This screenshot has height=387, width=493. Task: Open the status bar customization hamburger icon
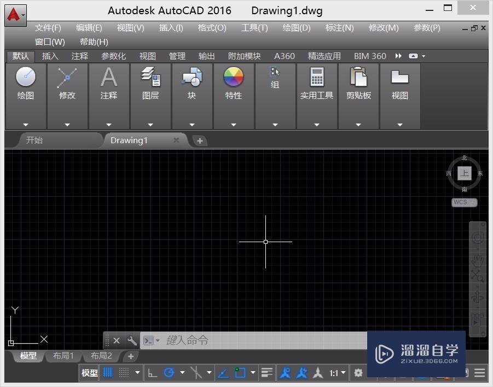479,373
